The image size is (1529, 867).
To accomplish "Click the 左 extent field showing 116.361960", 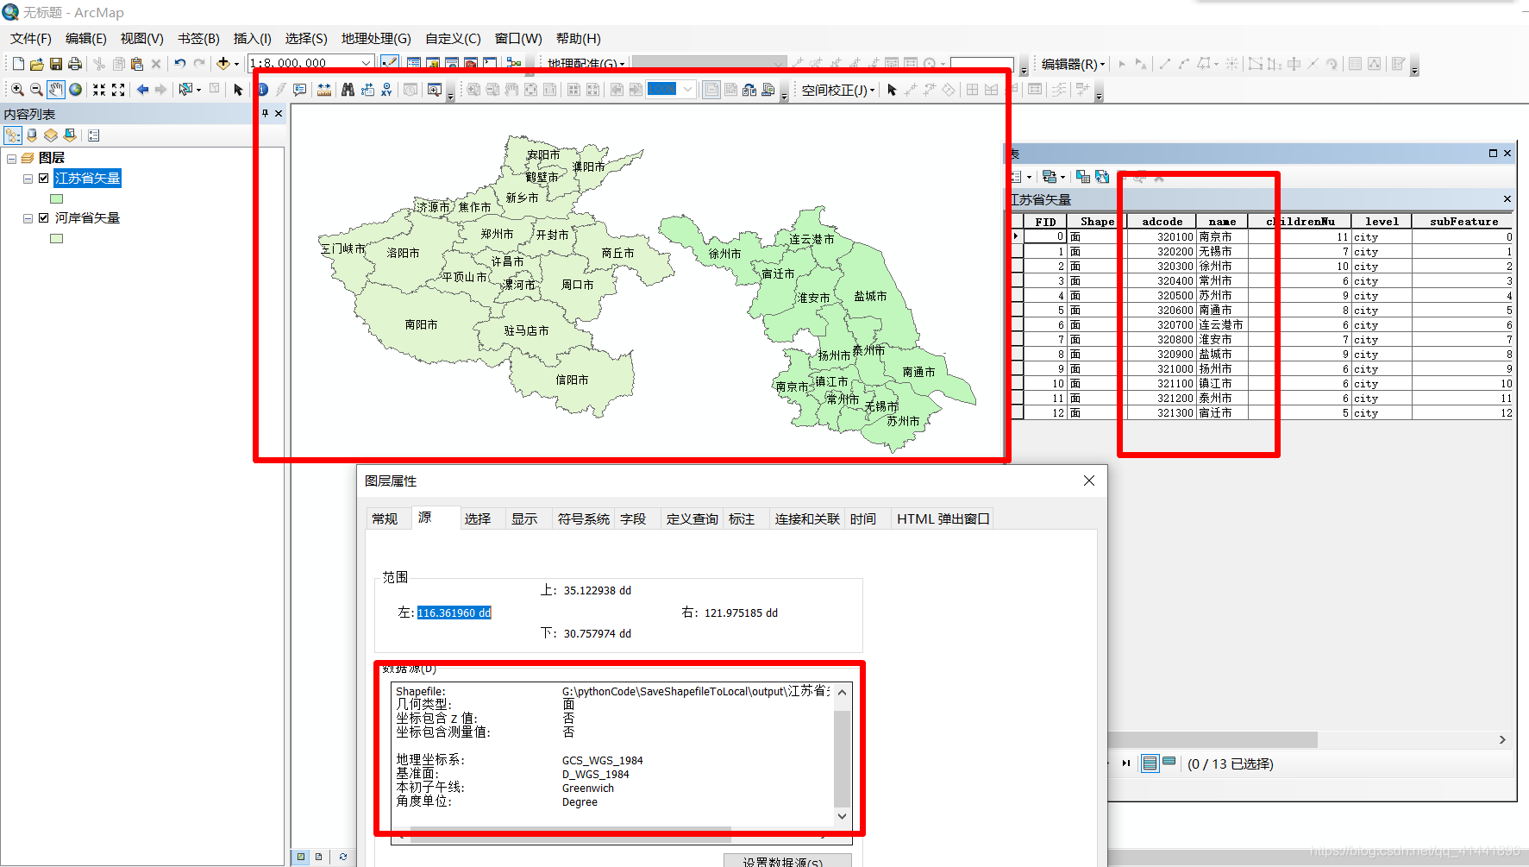I will point(454,613).
